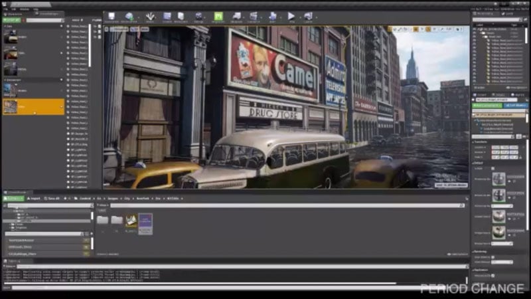Select the highlighted purple asset thumbnail
531x299 pixels.
[145, 224]
